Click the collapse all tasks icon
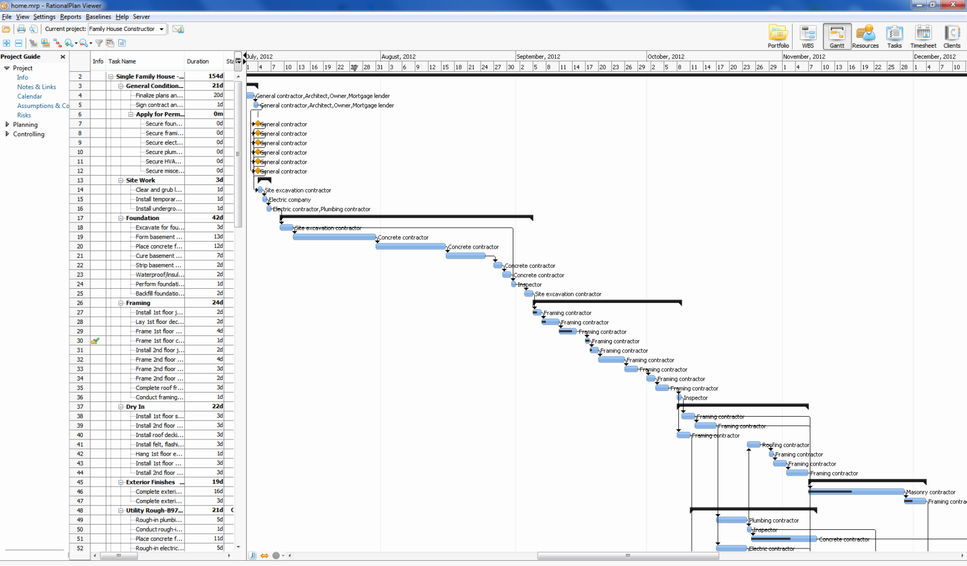Viewport: 967px width, 566px height. click(x=19, y=43)
